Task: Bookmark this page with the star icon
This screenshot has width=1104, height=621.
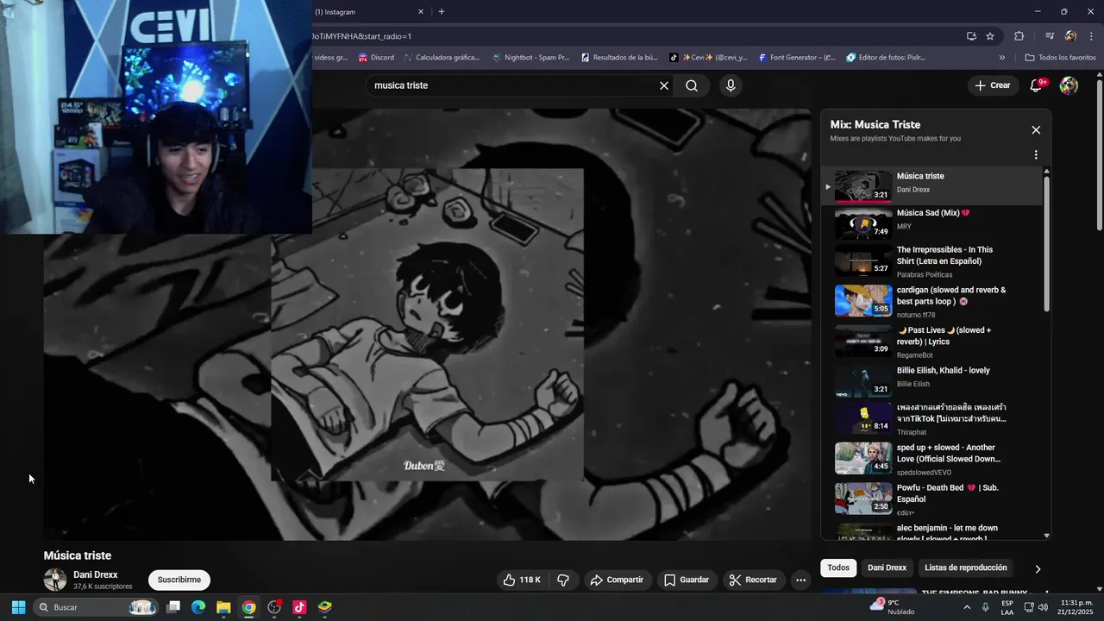Action: [990, 36]
